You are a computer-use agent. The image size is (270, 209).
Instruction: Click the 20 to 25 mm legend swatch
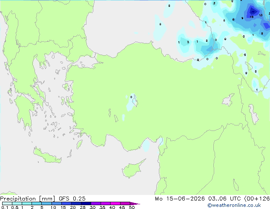pyautogui.click(x=76, y=203)
